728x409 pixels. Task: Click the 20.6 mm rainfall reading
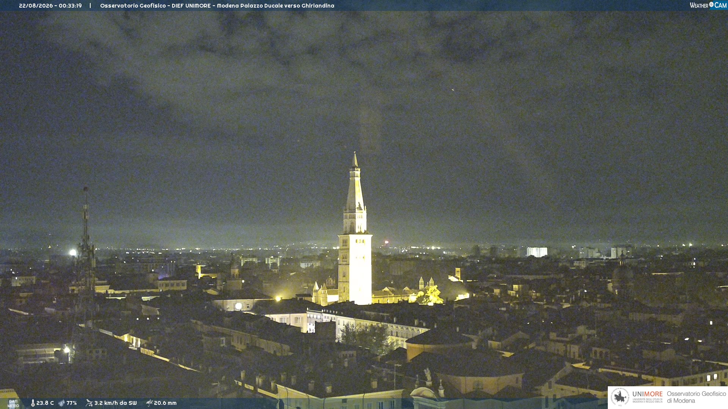click(165, 403)
